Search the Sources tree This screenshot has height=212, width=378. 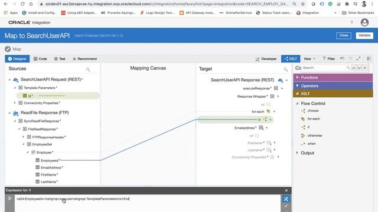coord(88,69)
